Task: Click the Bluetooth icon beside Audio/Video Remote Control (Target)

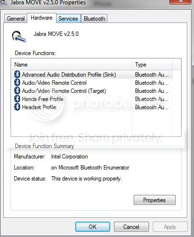Action: click(17, 90)
